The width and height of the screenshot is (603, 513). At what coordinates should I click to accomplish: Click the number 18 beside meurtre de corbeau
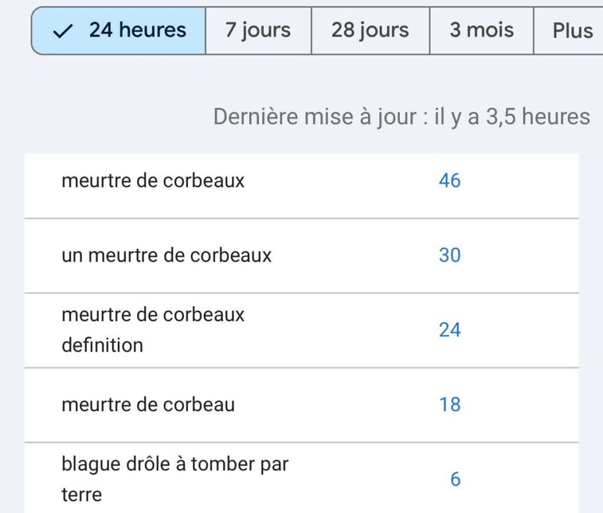449,405
